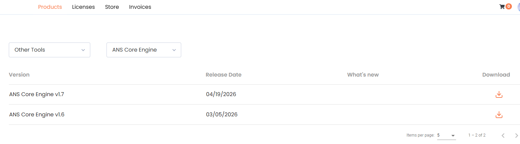The width and height of the screenshot is (520, 144).
Task: Click the Release Date column header
Action: coord(223,75)
